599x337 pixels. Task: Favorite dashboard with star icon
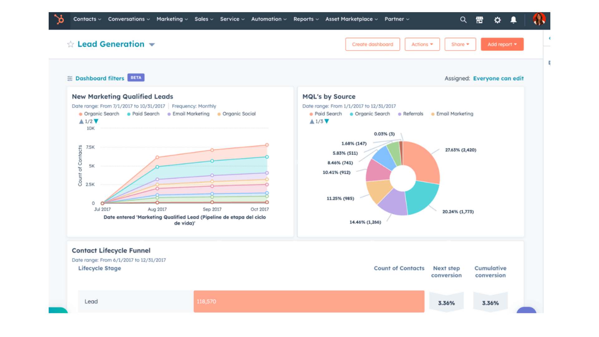71,44
